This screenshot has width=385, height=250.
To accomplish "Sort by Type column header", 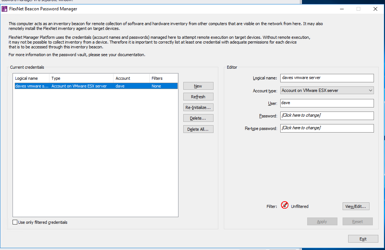I will pyautogui.click(x=81, y=78).
